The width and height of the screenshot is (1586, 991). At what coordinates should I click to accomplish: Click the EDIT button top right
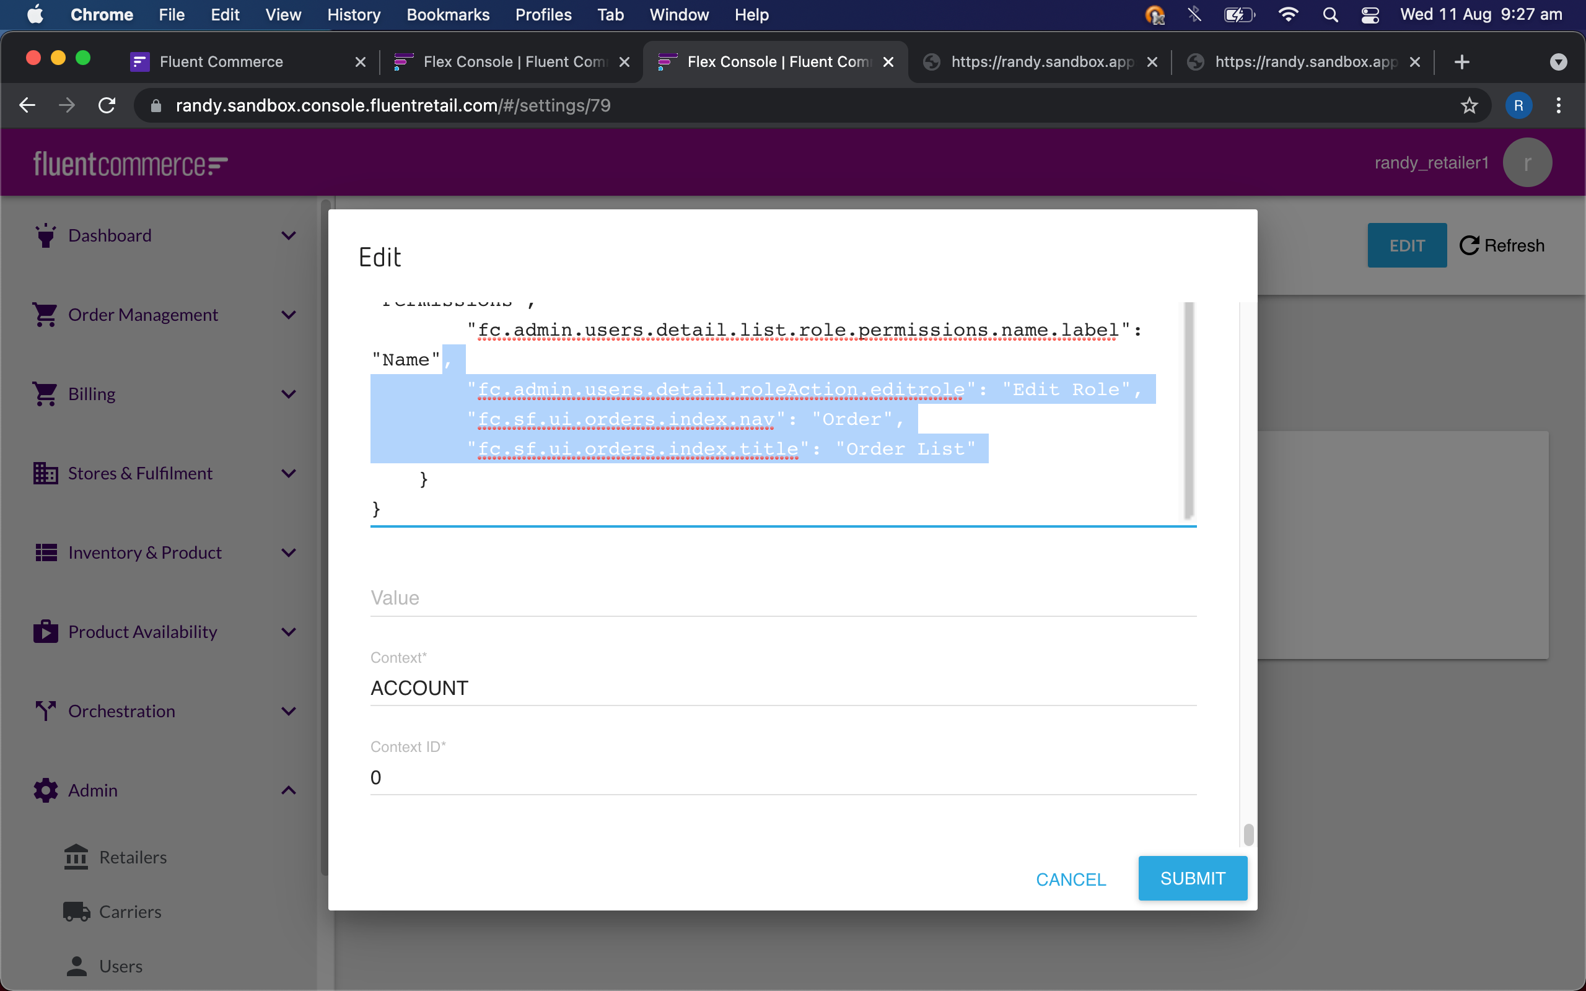(x=1408, y=244)
